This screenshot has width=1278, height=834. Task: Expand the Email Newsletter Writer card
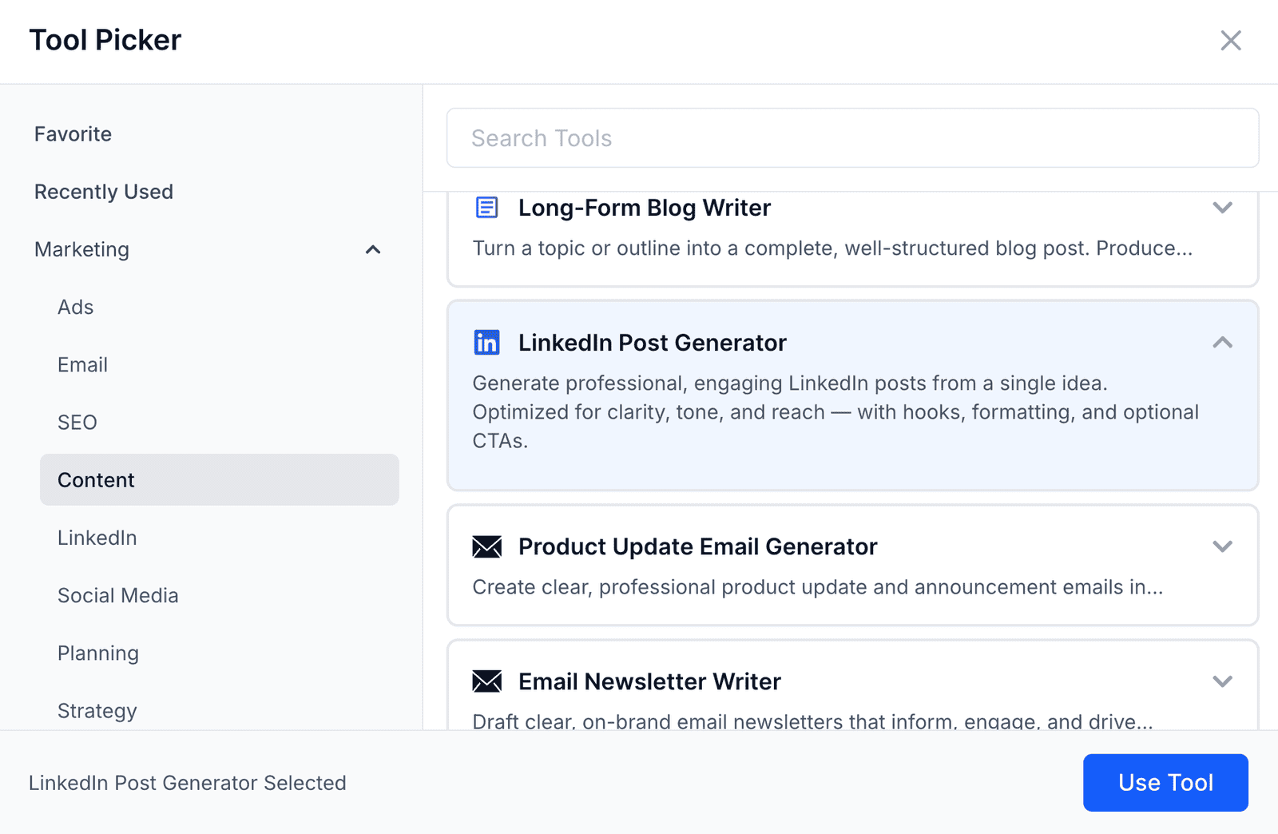pyautogui.click(x=1222, y=681)
